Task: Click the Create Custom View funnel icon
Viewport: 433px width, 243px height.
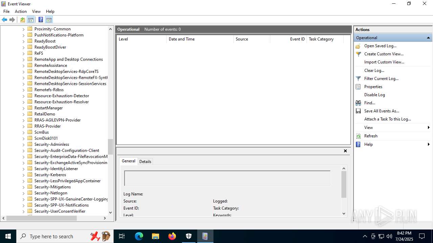Action: point(358,54)
